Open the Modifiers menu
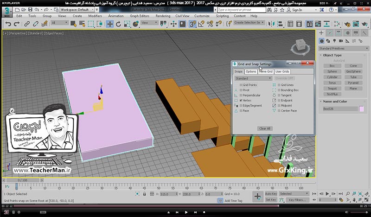The height and width of the screenshot is (217, 371). click(95, 16)
